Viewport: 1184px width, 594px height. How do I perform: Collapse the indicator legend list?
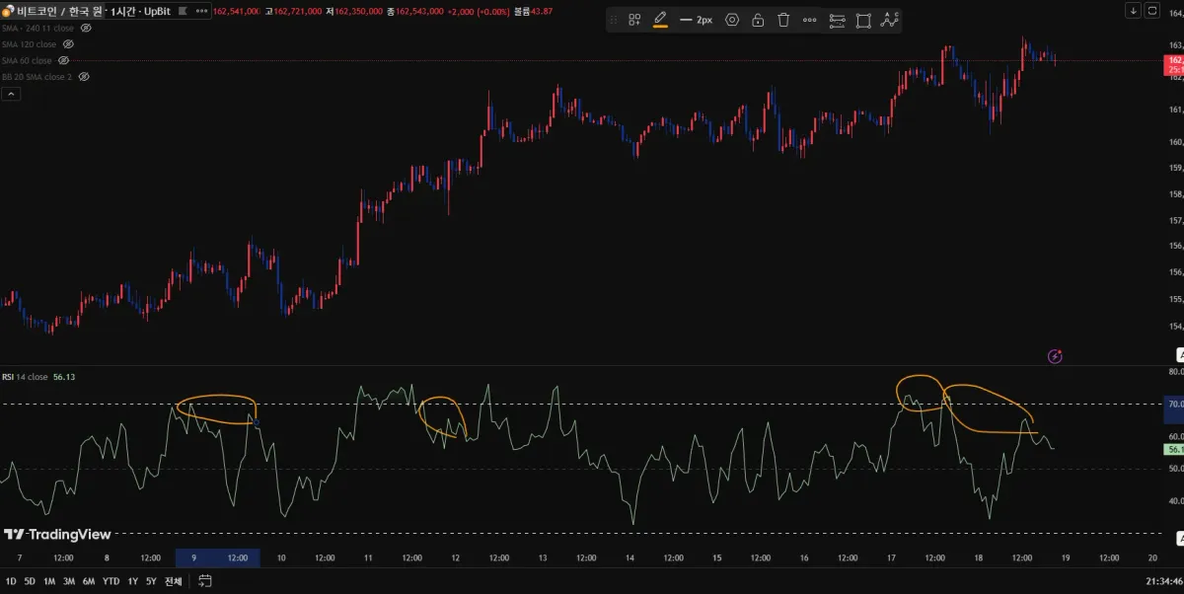[11, 94]
